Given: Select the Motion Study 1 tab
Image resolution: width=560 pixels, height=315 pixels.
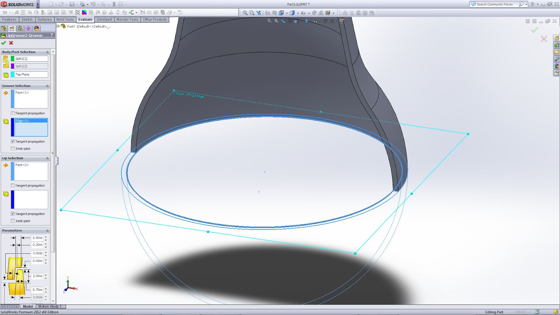Looking at the screenshot, I should pyautogui.click(x=50, y=306).
